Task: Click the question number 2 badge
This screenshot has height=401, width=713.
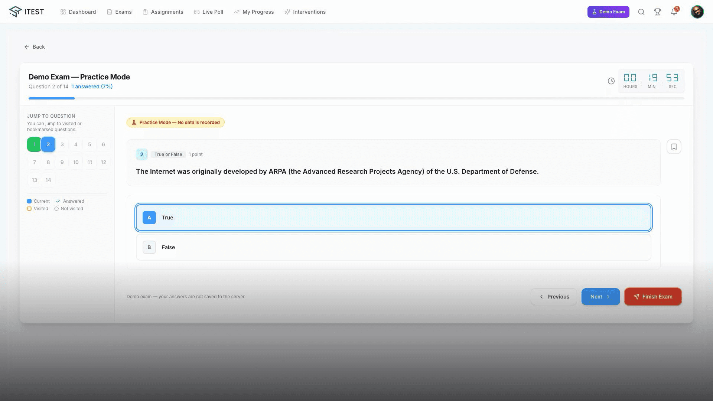Action: tap(142, 154)
